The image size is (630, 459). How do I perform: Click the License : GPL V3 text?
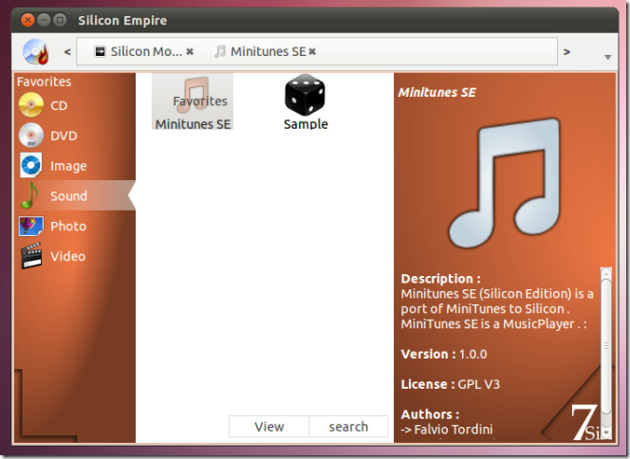click(451, 384)
